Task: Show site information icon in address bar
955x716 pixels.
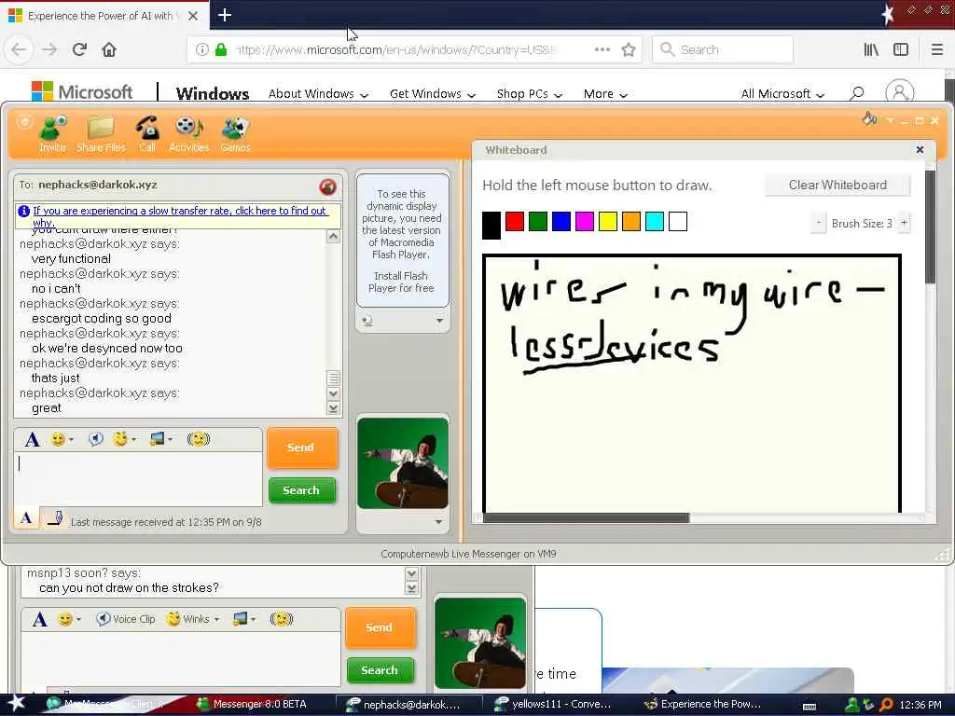Action: [202, 49]
